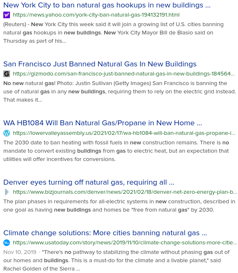The height and width of the screenshot is (273, 238).
Task: Click the Bizjournals arrow favicon
Action: click(x=7, y=192)
